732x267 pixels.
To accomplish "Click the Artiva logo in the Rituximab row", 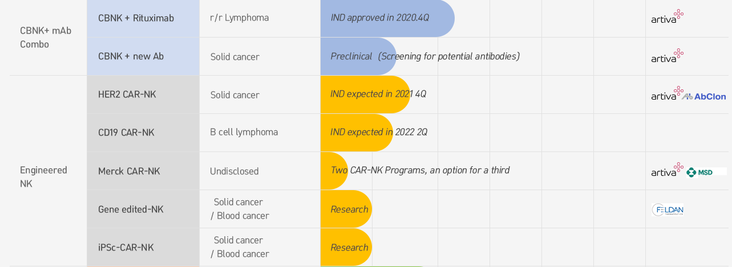I will point(667,17).
